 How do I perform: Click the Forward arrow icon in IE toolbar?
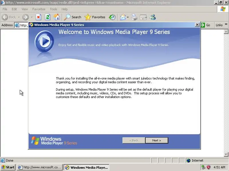tap(25, 17)
